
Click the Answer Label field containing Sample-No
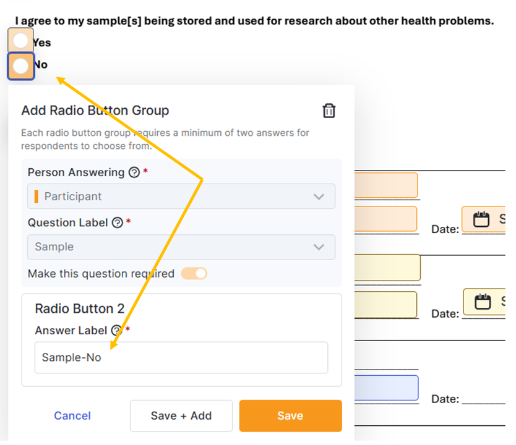tap(181, 358)
